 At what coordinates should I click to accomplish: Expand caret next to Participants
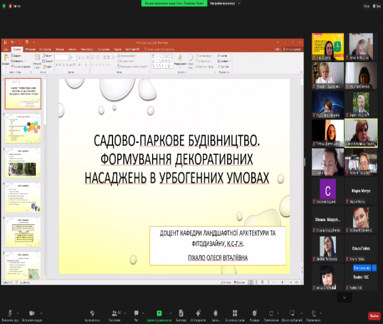(x=125, y=313)
